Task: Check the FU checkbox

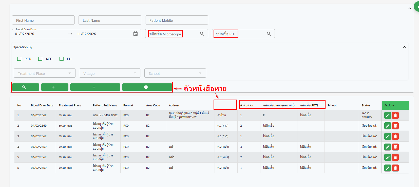Action: pos(62,59)
